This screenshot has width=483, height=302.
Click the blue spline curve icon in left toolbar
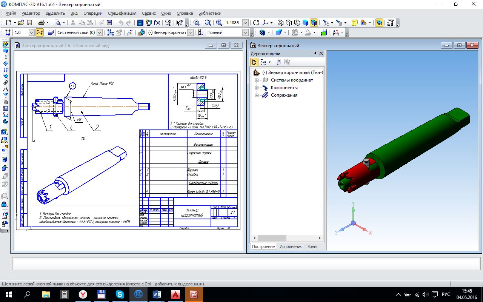click(x=5, y=57)
